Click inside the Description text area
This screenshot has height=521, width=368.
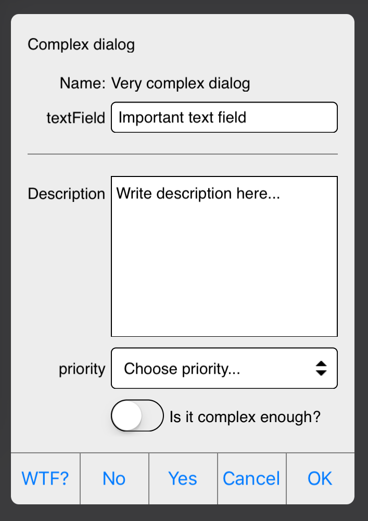[x=224, y=260]
